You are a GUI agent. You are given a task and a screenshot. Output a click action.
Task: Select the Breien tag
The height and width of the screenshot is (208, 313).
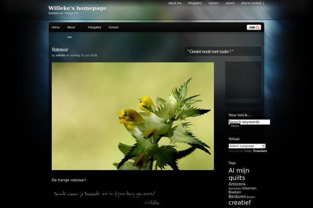click(251, 197)
